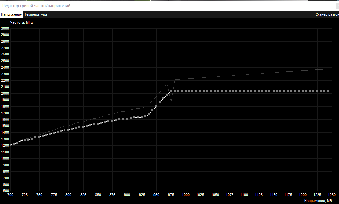The image size is (339, 204).
Task: Click the 2000 frequency axis value
Action: click(5, 93)
